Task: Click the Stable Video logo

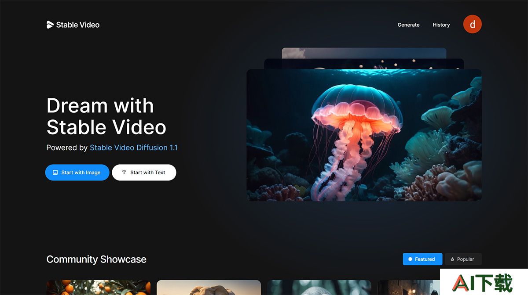Action: pyautogui.click(x=73, y=25)
